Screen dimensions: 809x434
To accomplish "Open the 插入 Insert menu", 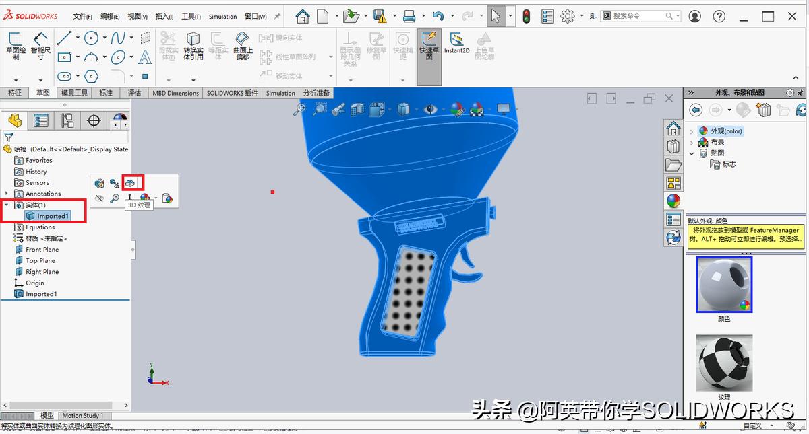I will pyautogui.click(x=164, y=16).
